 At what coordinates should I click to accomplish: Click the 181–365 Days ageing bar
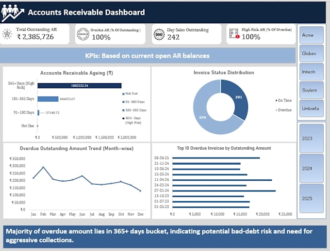click(x=48, y=99)
